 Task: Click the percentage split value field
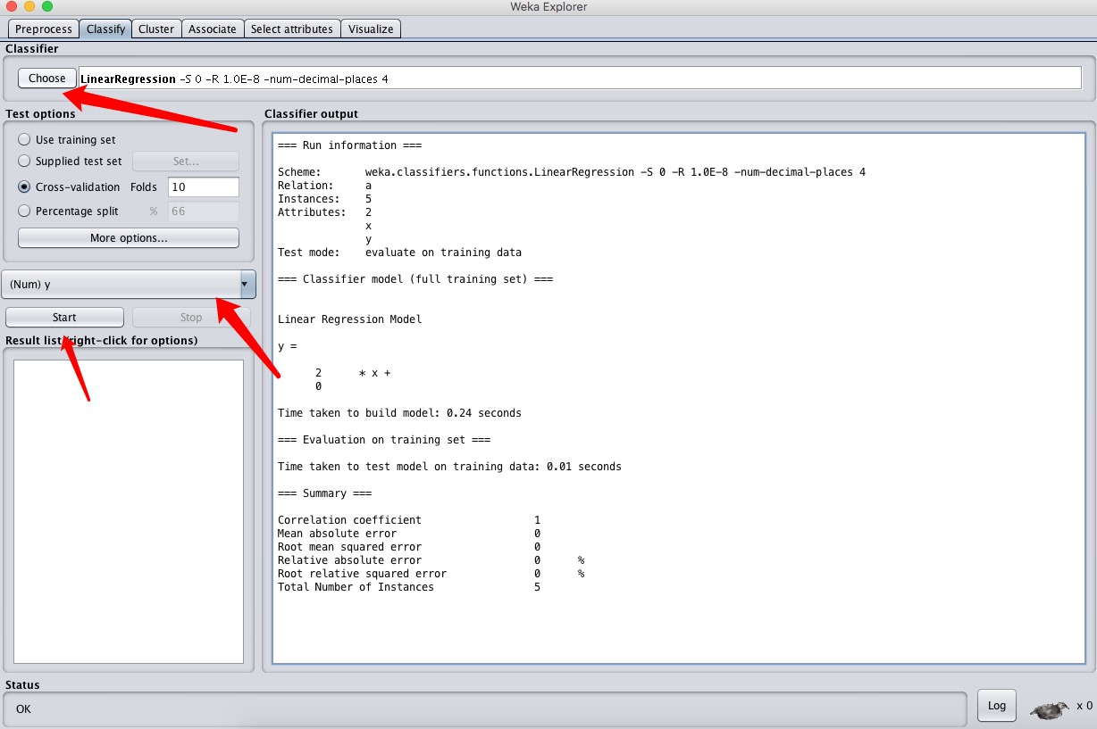204,211
